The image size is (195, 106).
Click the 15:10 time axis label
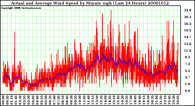click(114, 100)
